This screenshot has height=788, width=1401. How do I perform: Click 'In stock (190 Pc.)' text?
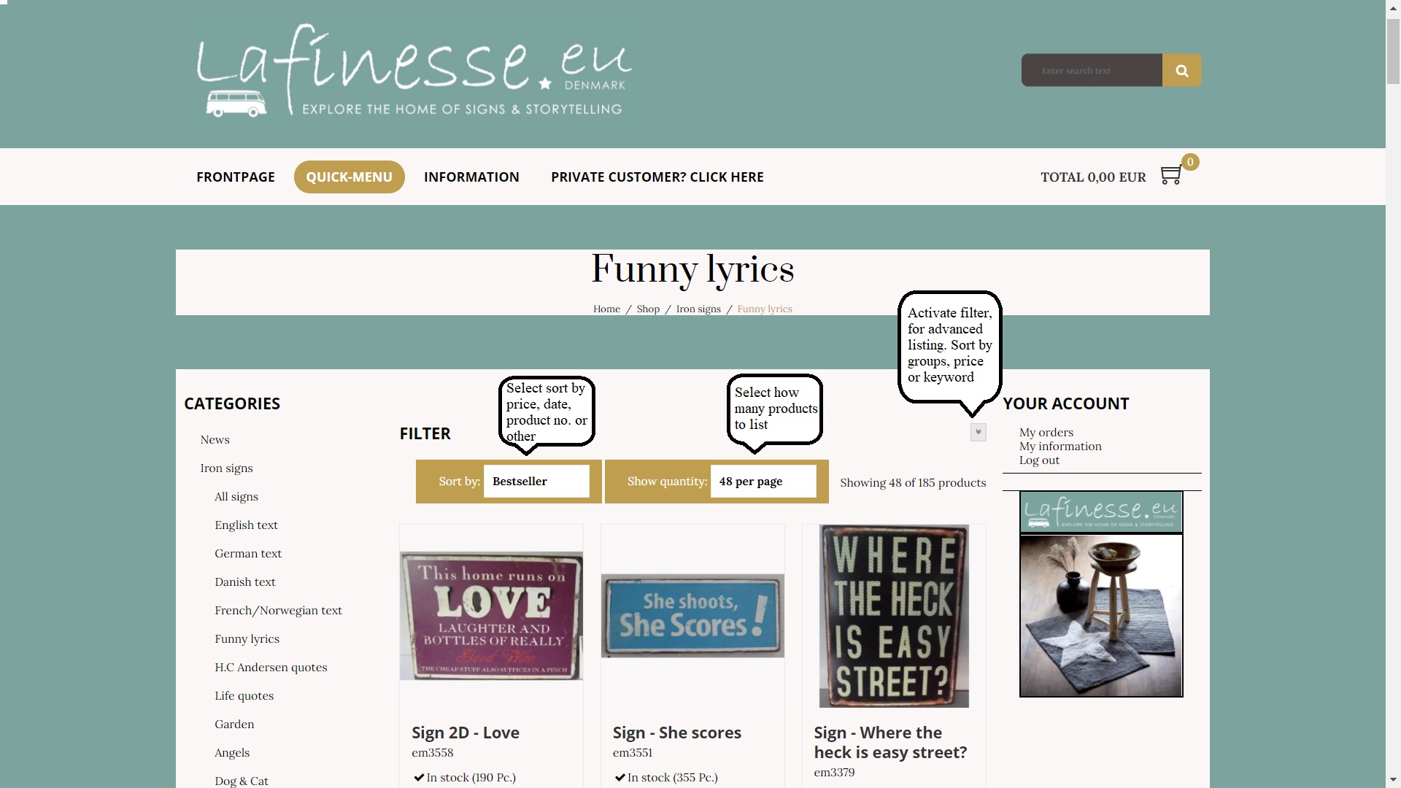pyautogui.click(x=471, y=777)
